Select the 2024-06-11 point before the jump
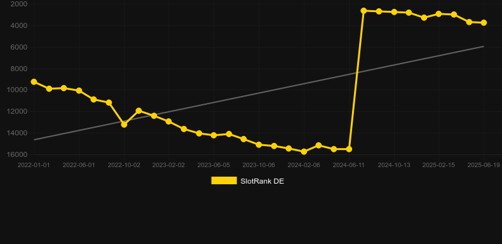 349,149
